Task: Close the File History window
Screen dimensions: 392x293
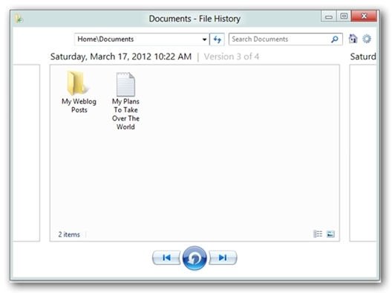Action: (x=364, y=16)
